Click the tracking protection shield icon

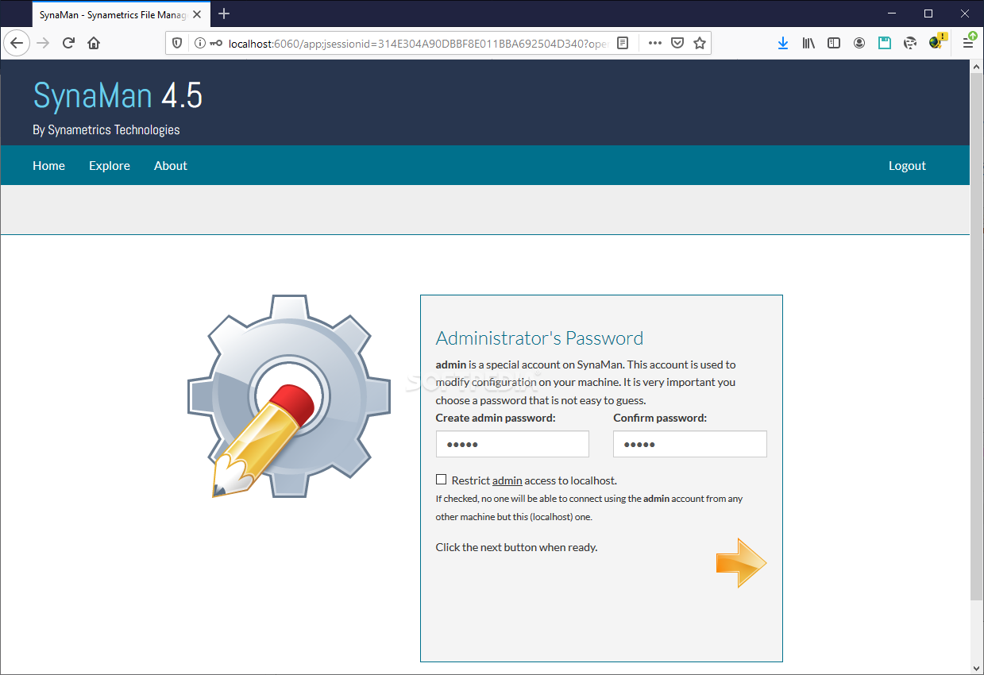point(177,43)
